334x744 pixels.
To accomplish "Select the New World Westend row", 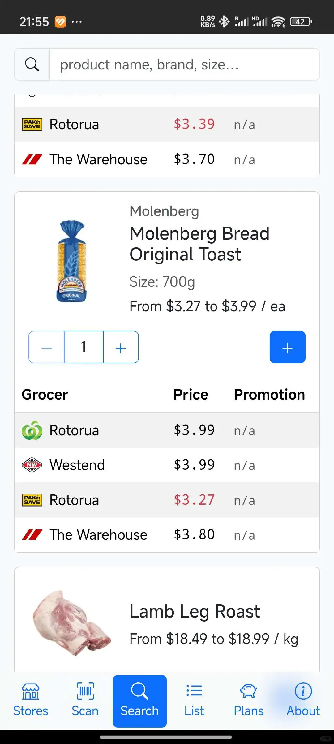I will (167, 465).
